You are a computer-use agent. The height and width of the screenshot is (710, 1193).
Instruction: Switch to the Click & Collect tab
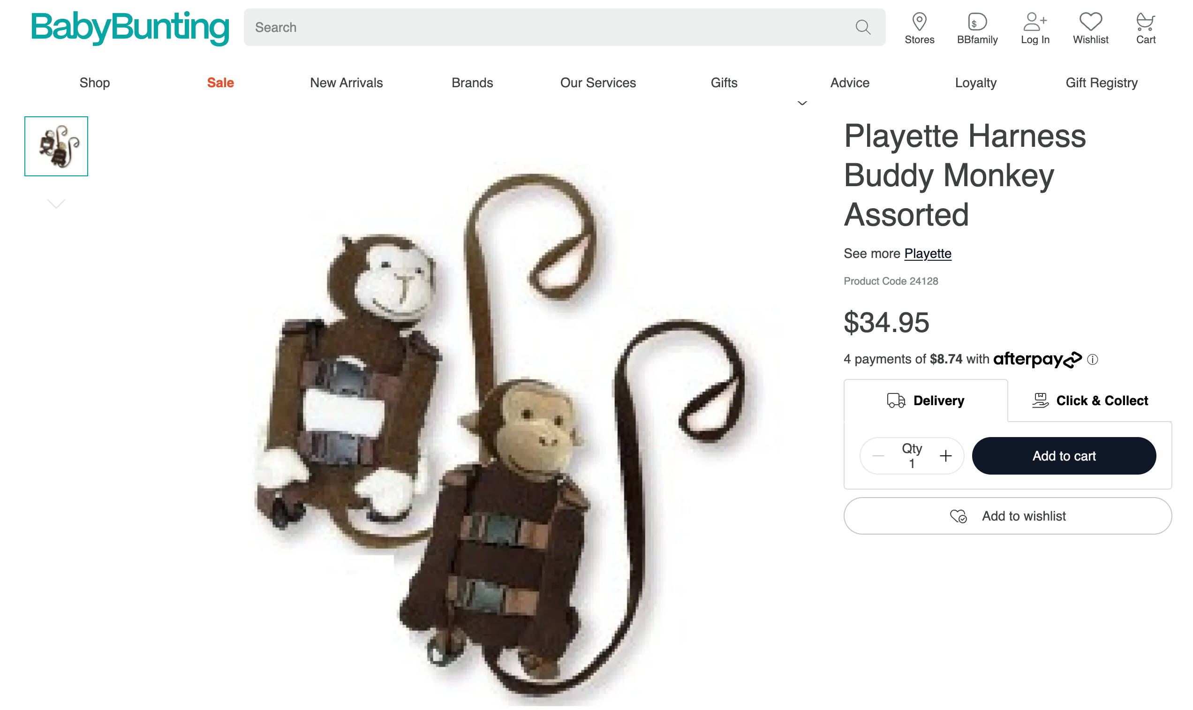click(x=1090, y=400)
